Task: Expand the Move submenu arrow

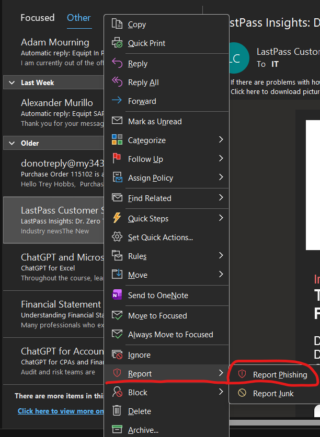Action: (x=221, y=274)
